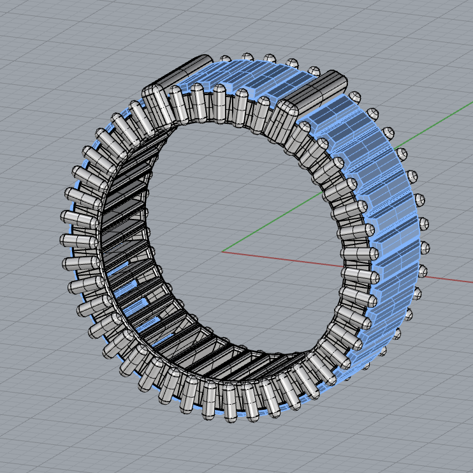Viewport: 473px width, 473px height.
Task: Pick the small round stud at the ring's far-right edge
Action: (424, 225)
